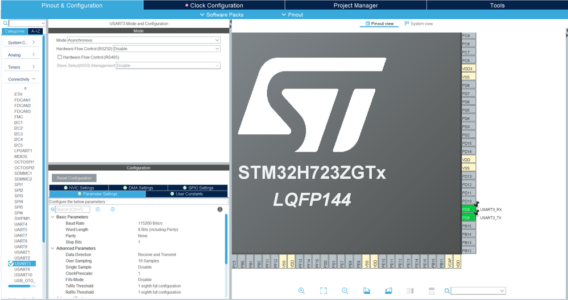Focus the parameter Search (Ctrl+F) field

tap(72, 209)
